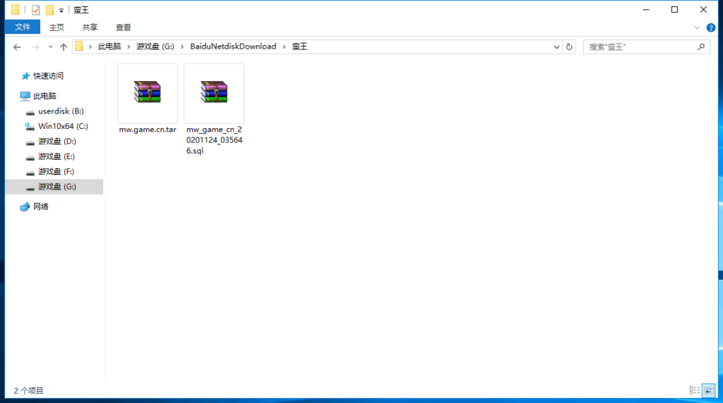Click BaiduNetdiskDownload in address breadcrumb
Viewport: 723px width, 403px height.
(233, 46)
